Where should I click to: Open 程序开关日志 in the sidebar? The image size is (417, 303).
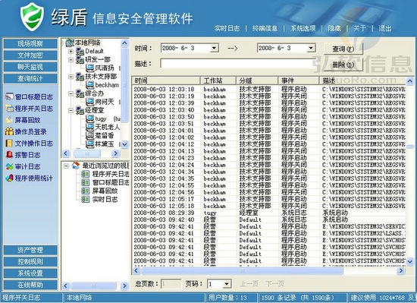[x=30, y=109]
